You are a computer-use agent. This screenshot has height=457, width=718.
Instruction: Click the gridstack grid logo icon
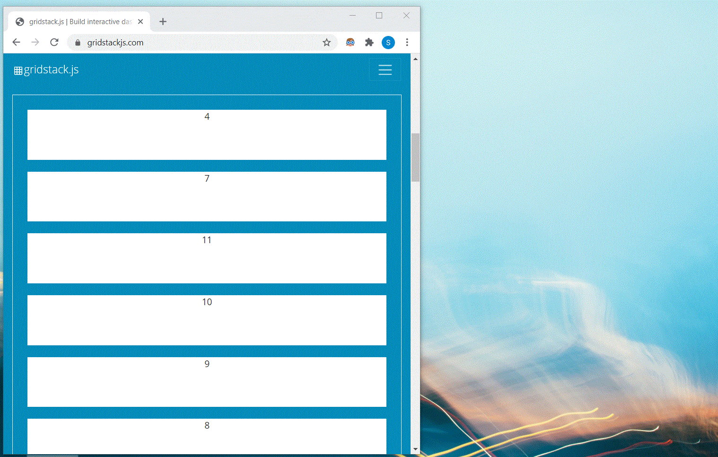(18, 71)
